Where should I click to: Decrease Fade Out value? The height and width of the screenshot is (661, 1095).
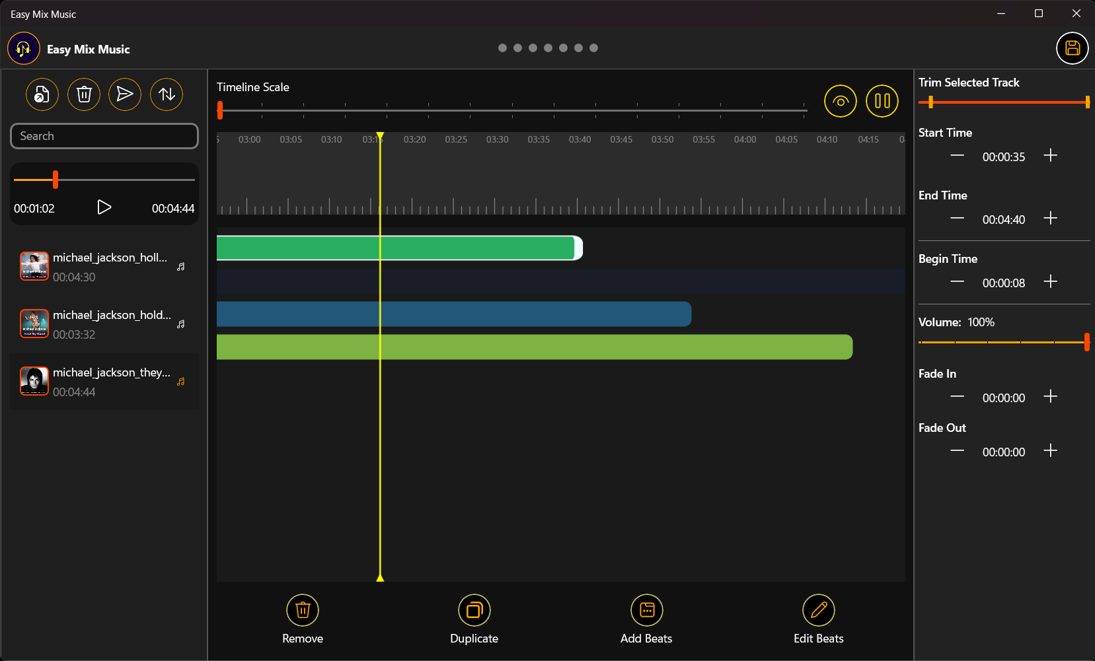(x=956, y=450)
